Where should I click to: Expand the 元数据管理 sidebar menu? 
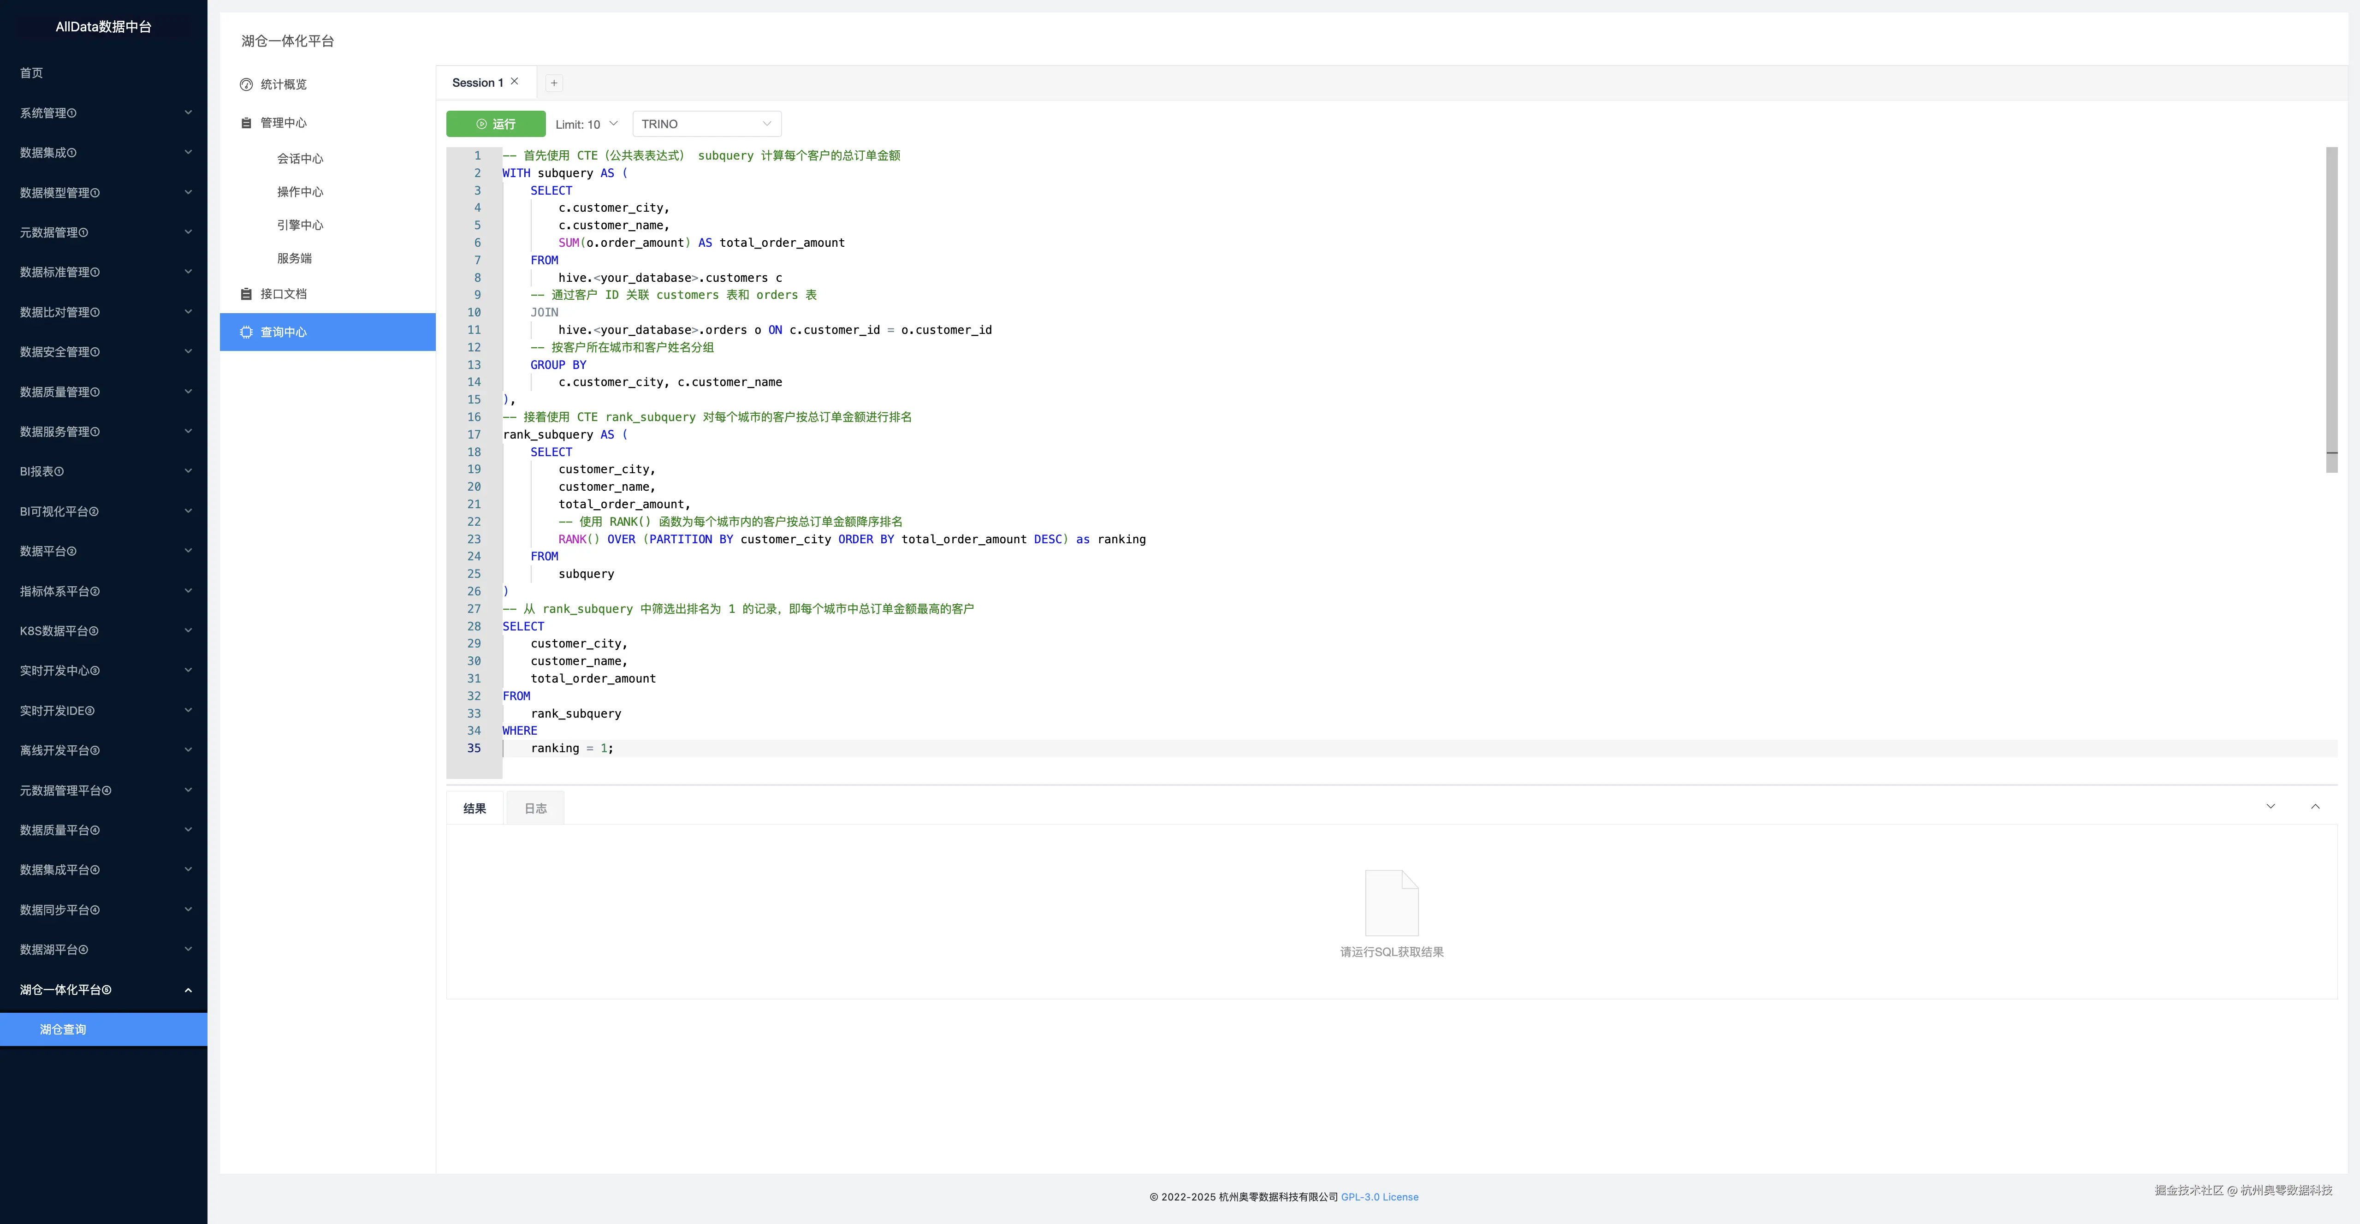click(104, 233)
